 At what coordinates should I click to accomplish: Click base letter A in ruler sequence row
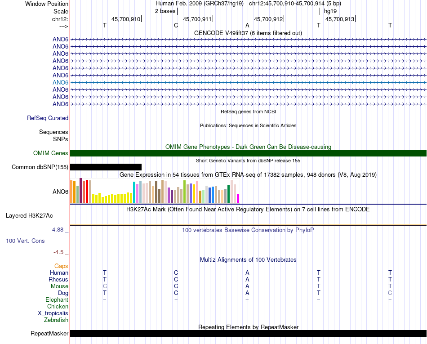[x=247, y=25]
